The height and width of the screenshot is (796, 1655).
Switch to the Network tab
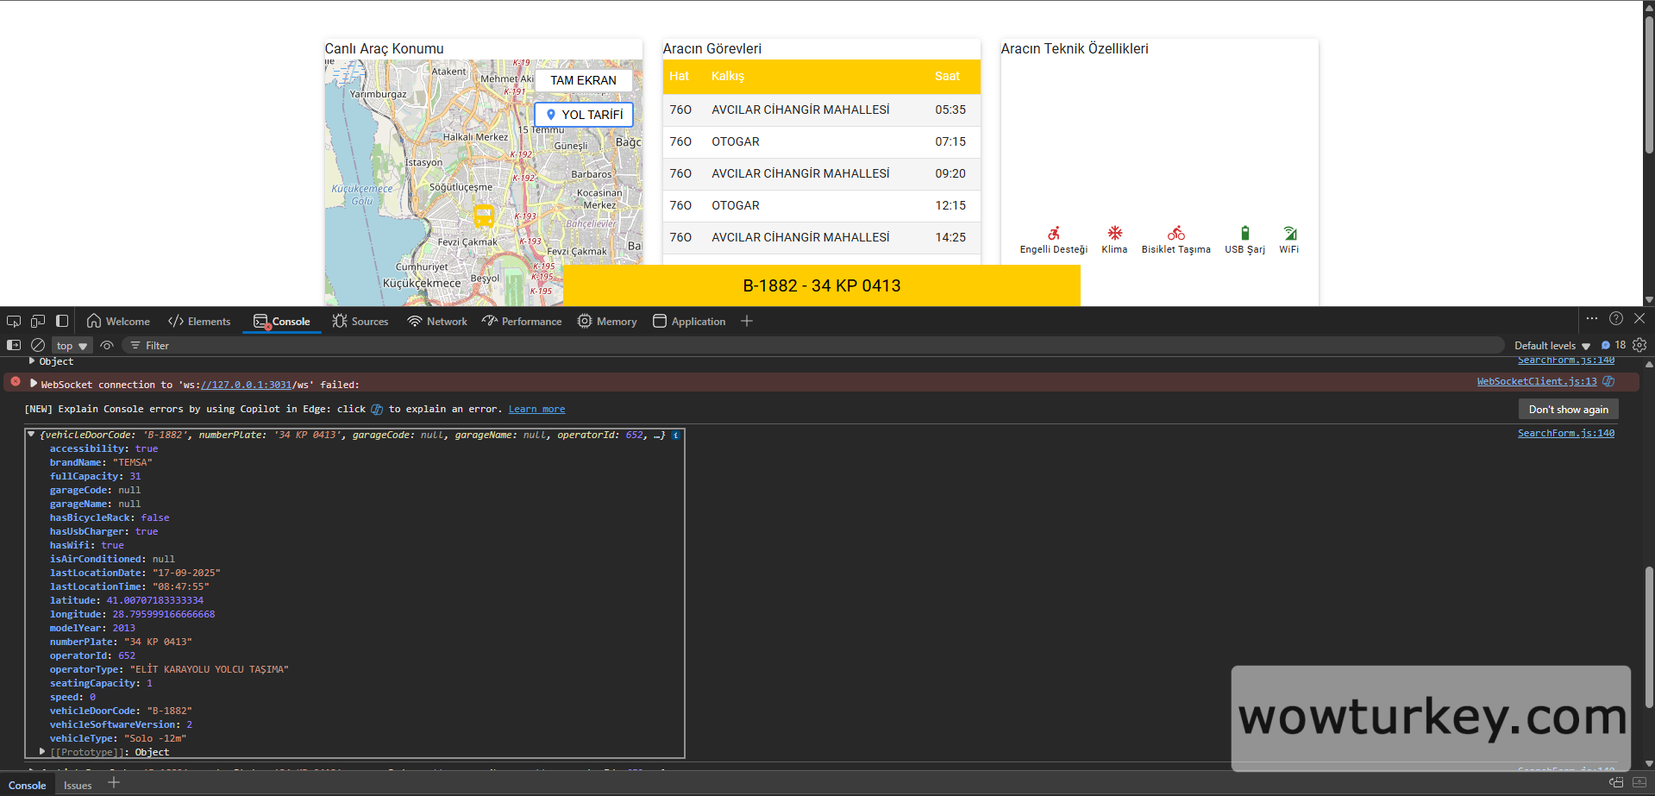437,322
